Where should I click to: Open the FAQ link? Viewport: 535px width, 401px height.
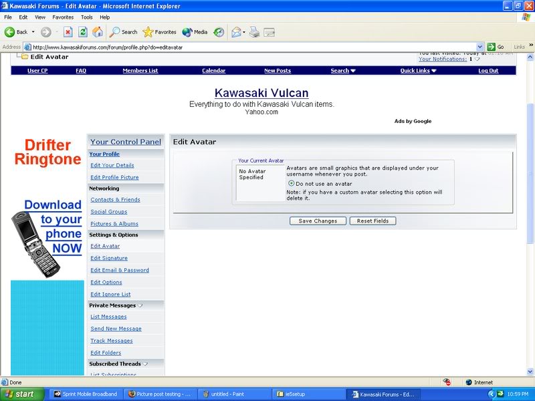click(81, 71)
